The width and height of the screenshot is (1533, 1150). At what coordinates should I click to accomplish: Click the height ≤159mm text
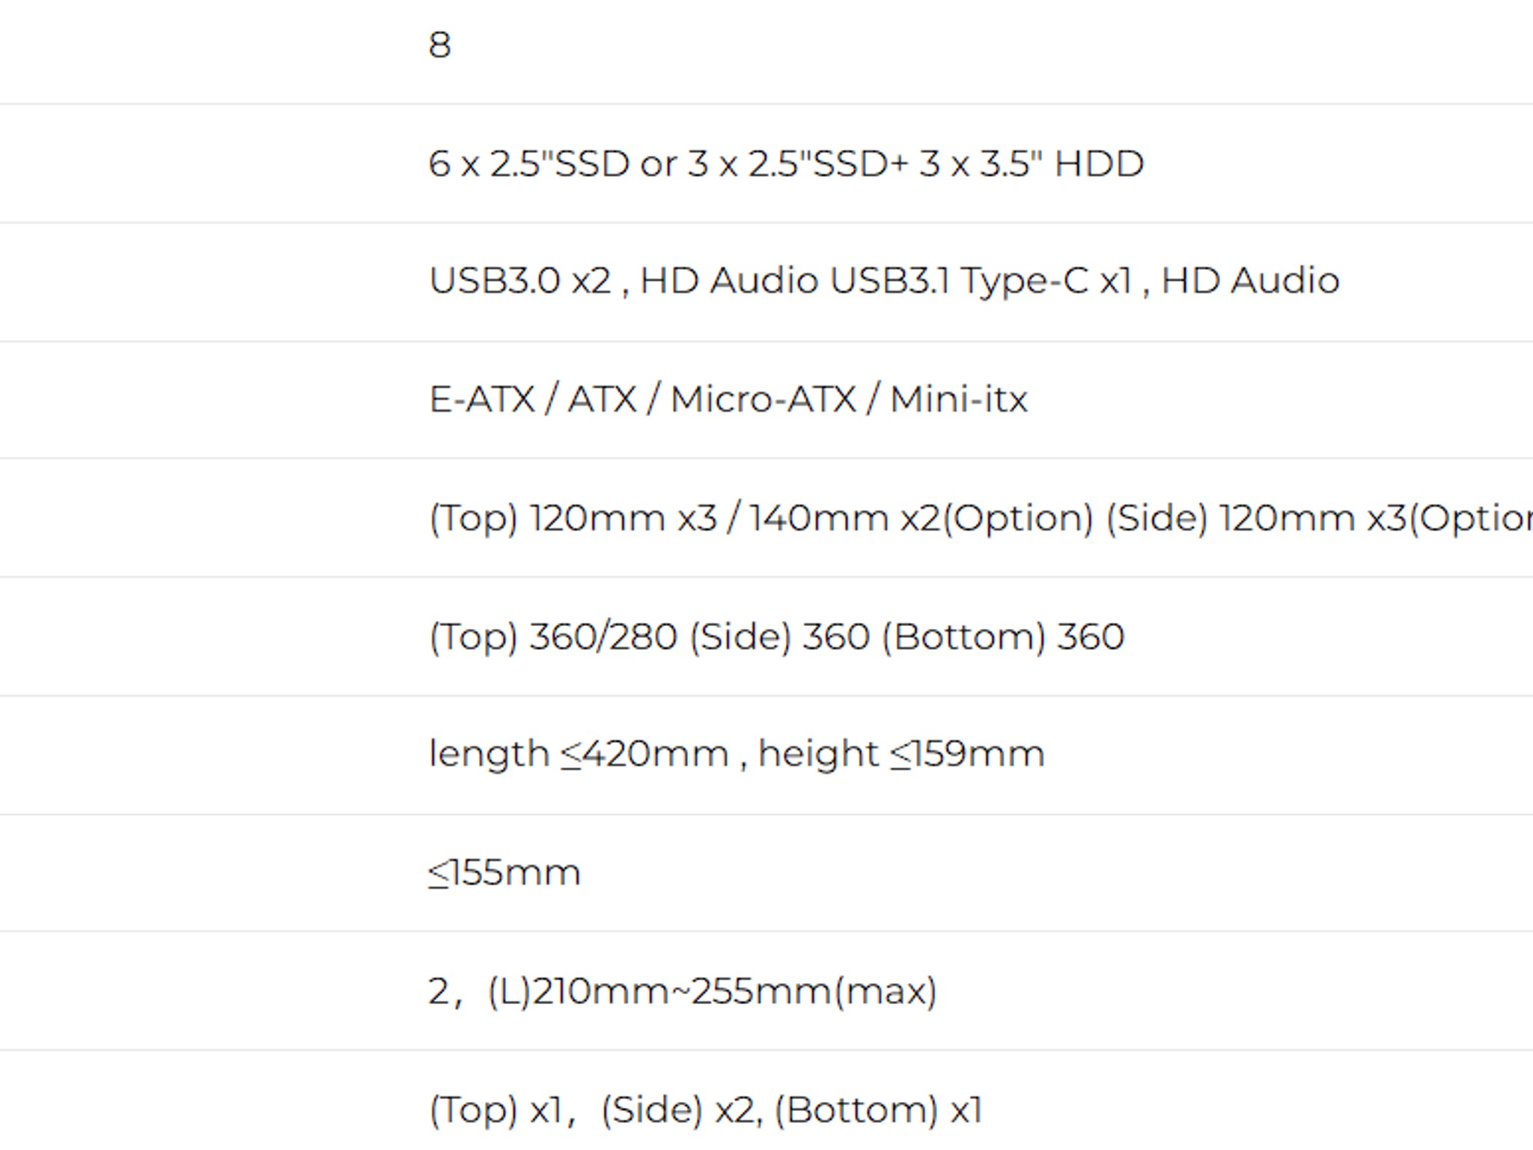tap(901, 753)
